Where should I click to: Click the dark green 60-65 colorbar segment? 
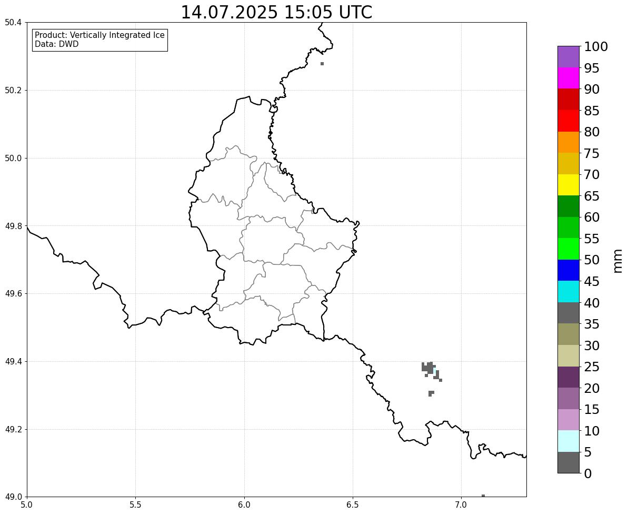[569, 206]
